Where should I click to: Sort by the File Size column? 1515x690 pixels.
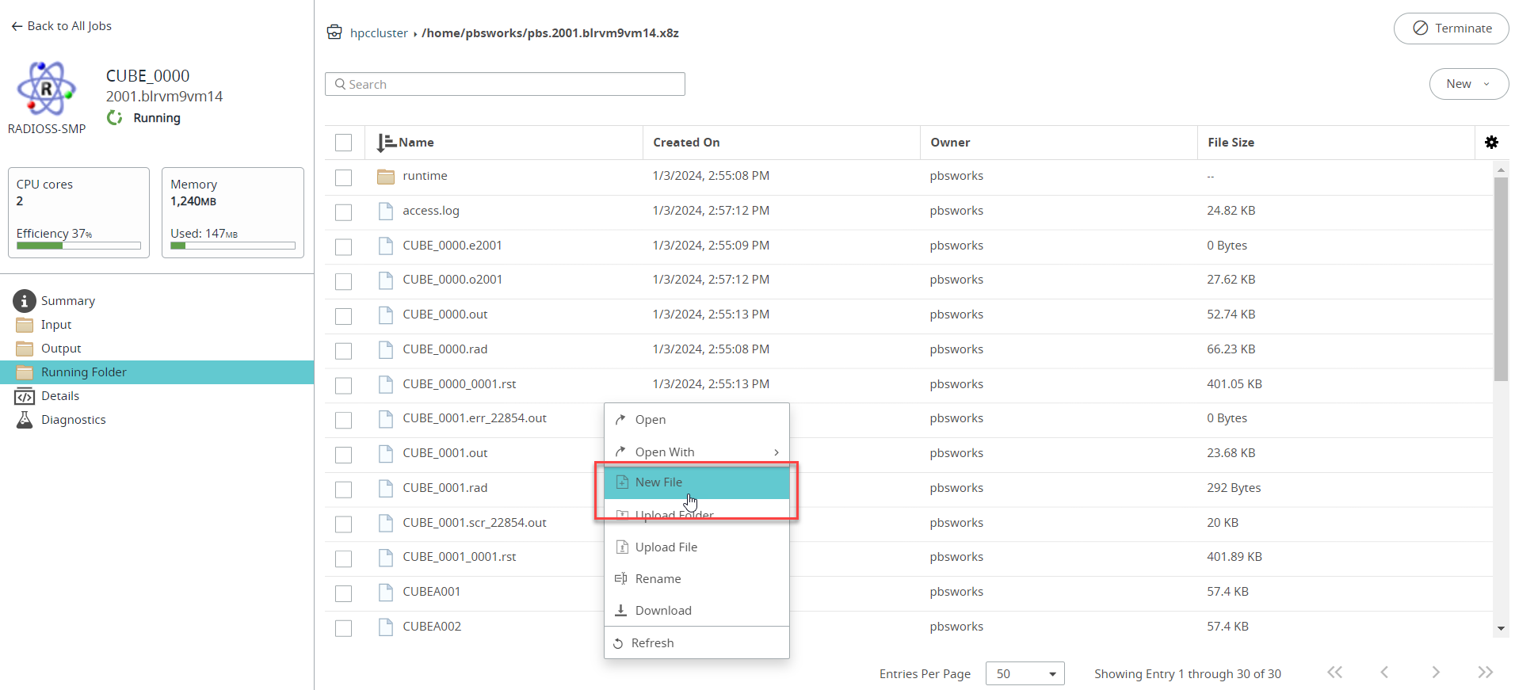click(x=1231, y=143)
